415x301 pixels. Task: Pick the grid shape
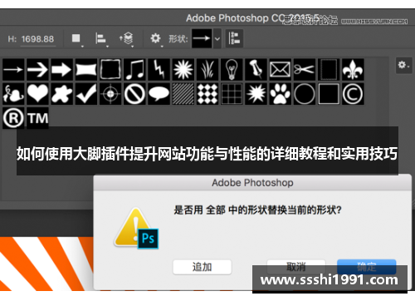(232, 94)
